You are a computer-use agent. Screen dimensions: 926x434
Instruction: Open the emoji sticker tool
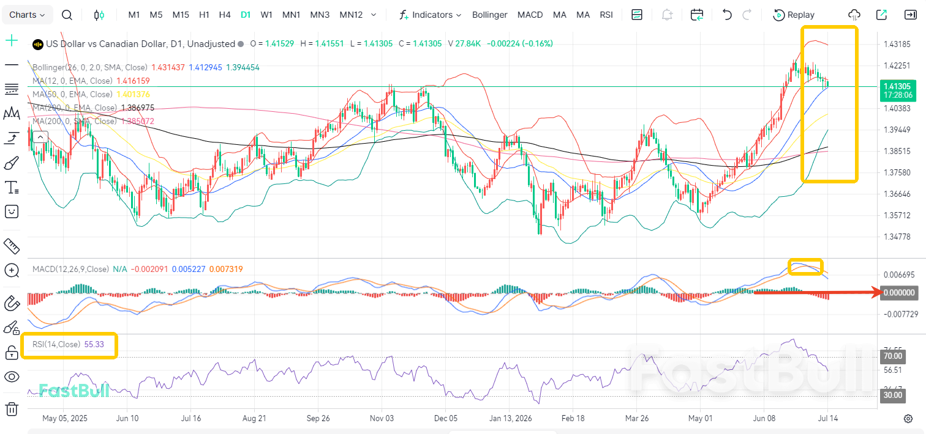(x=12, y=211)
